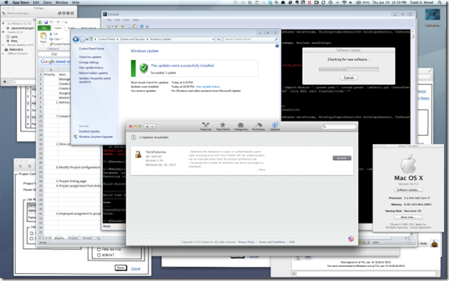Viewport: 449px width, 281px height.
Task: Click the Excel Paste clipboard icon
Action: point(43,36)
